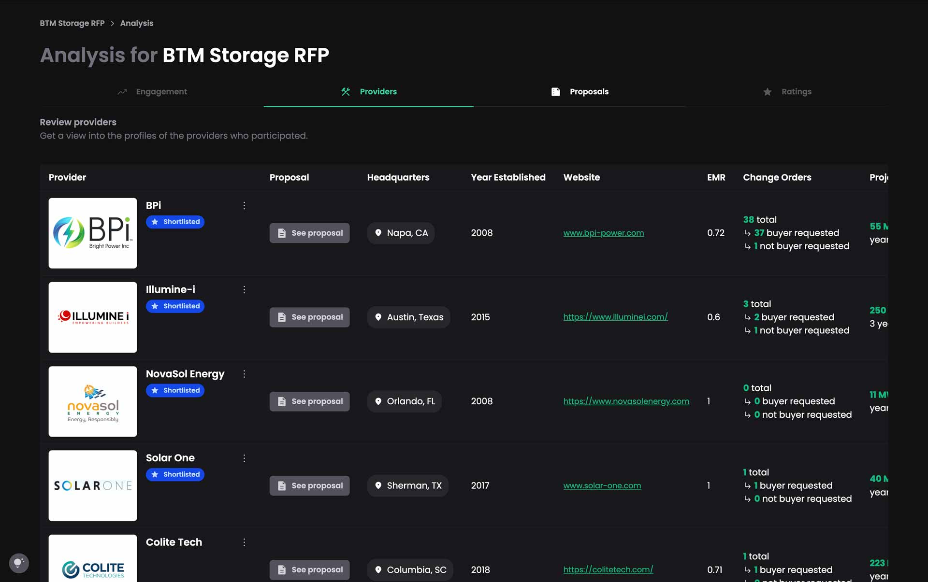Open See proposal for Colite Tech
This screenshot has width=928, height=582.
[x=309, y=570]
